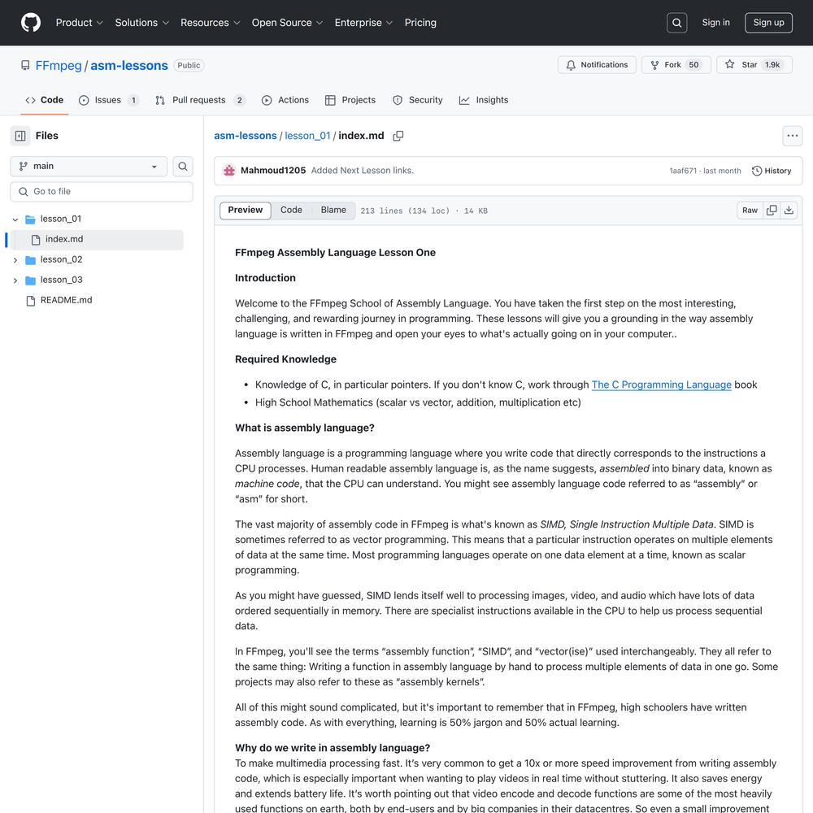Open the Product menu dropdown
813x813 pixels.
coord(80,23)
